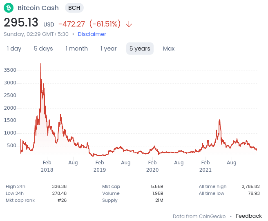
Task: Click the High 24h label
Action: tap(16, 186)
